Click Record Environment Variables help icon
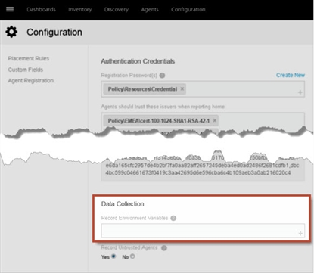The image size is (314, 273). (173, 218)
